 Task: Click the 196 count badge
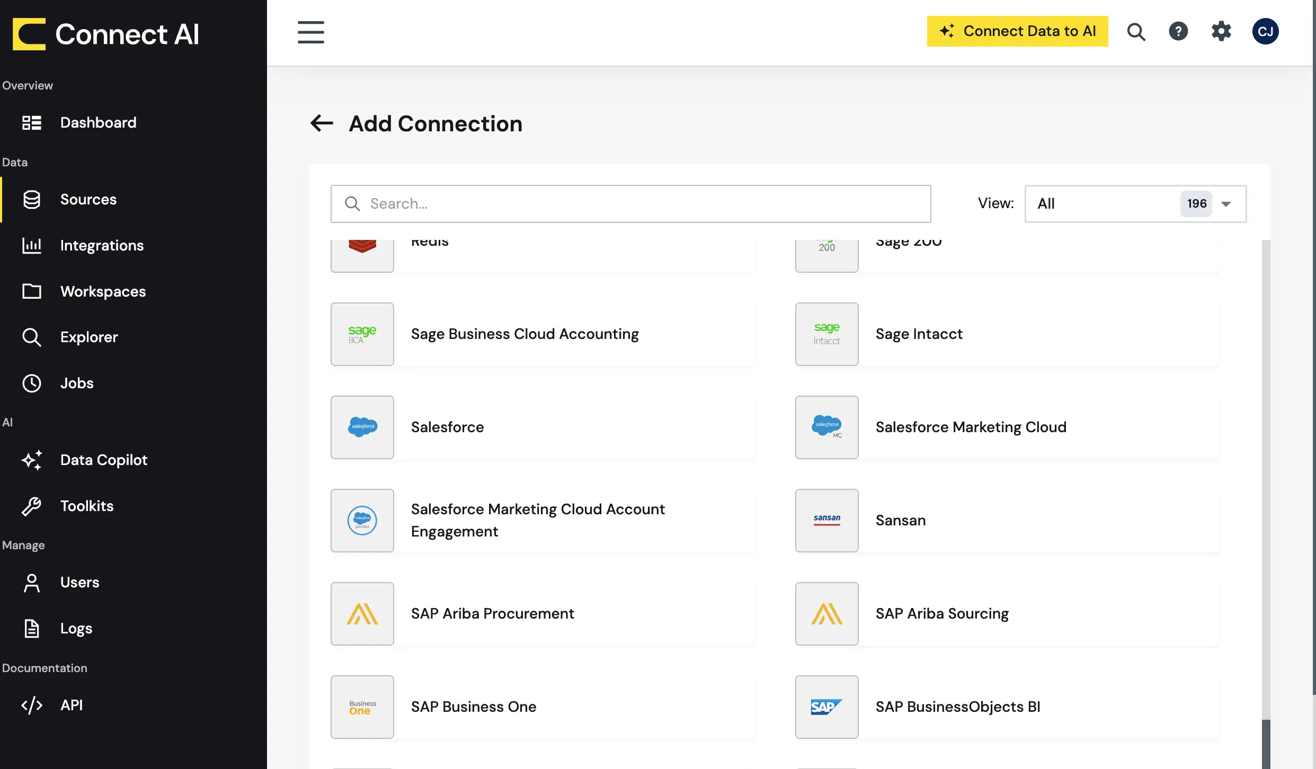pos(1196,203)
